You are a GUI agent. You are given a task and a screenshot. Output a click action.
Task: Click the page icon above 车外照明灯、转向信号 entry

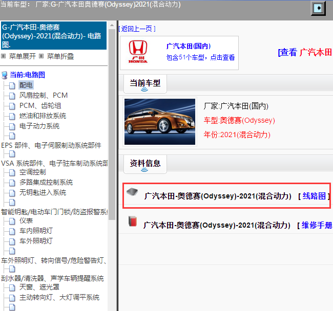[12, 251]
